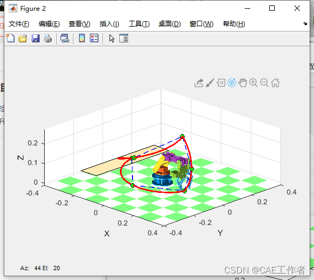
Task: Click the Z axis label
Action: point(21,157)
